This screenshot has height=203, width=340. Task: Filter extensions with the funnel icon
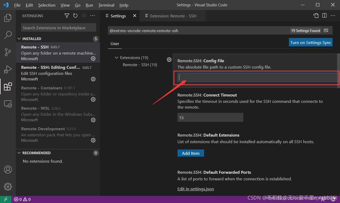click(x=67, y=16)
